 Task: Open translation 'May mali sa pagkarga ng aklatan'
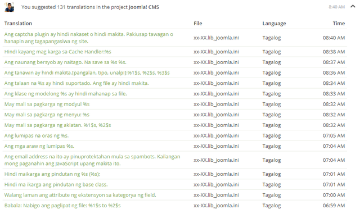coord(57,125)
